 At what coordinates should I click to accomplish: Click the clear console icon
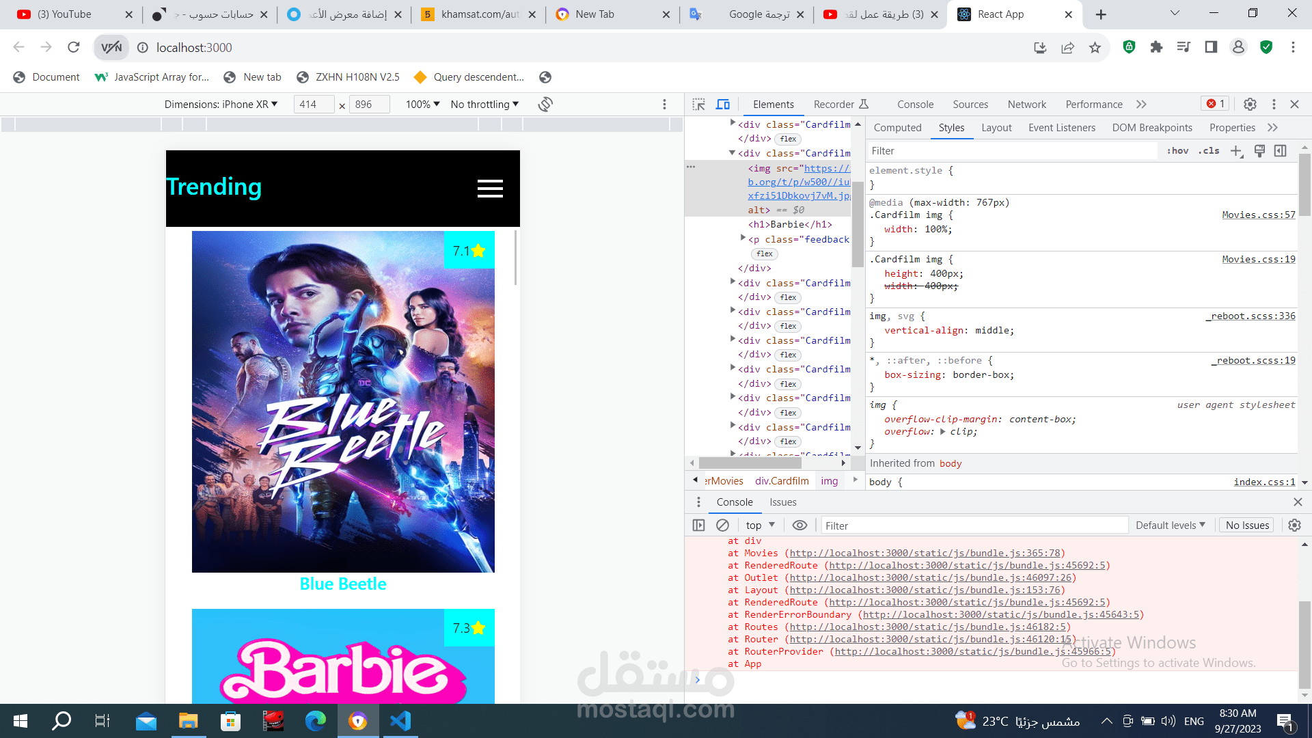pos(722,525)
